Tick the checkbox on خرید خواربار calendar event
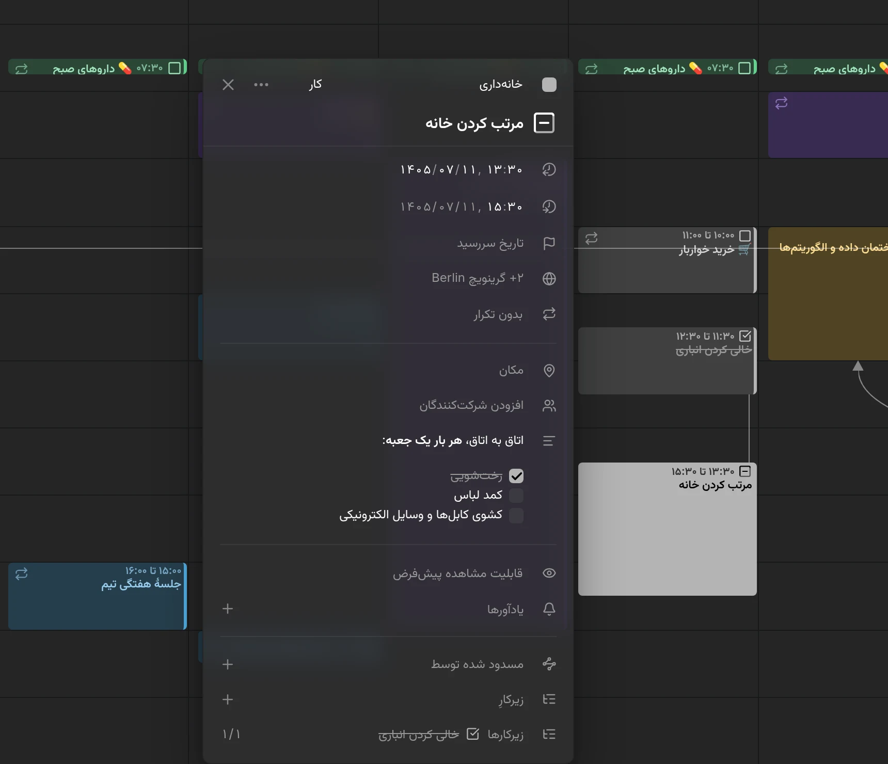 (x=745, y=236)
